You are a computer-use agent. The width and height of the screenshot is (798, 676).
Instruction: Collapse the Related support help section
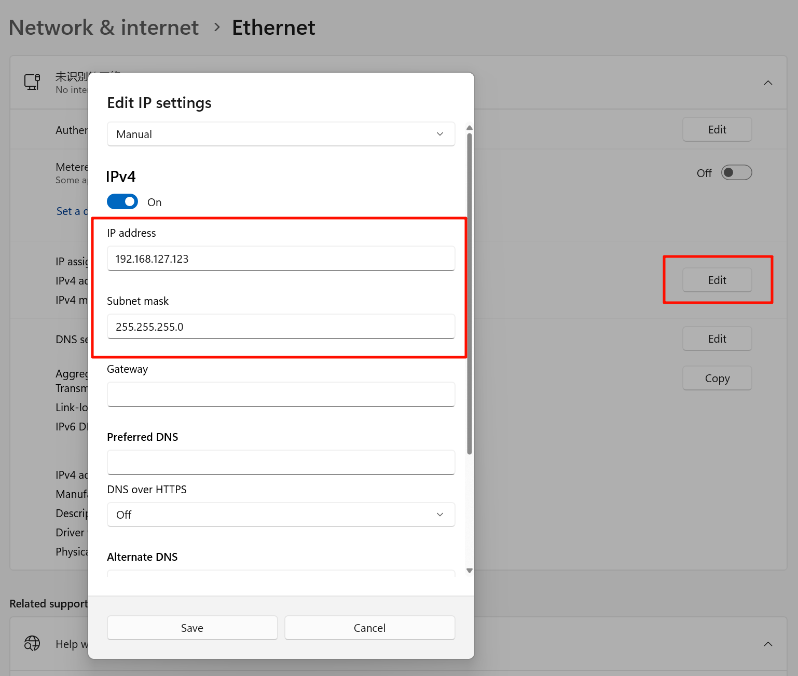click(x=768, y=644)
